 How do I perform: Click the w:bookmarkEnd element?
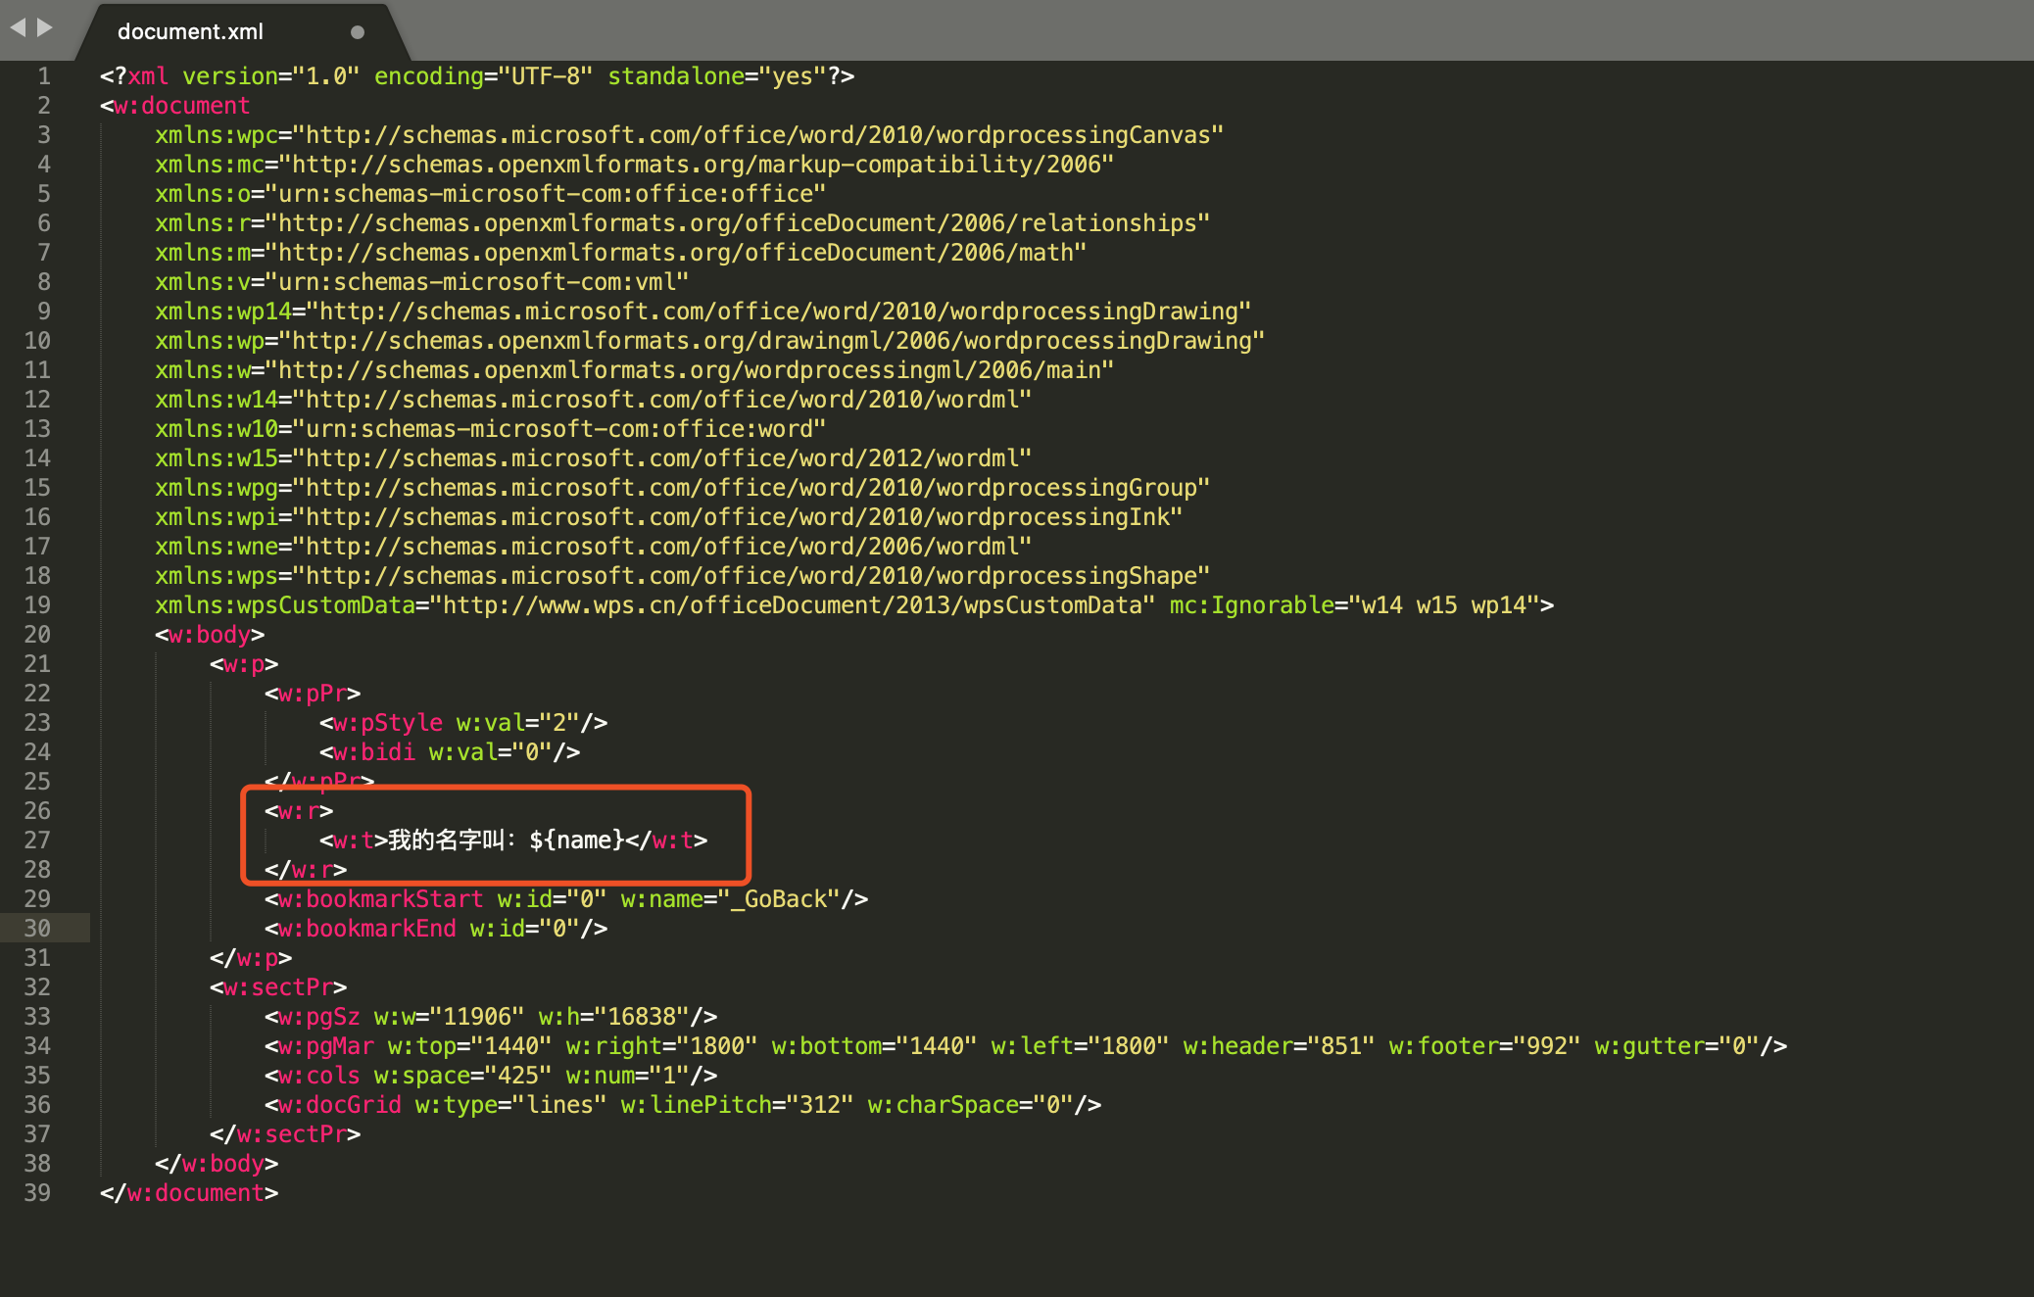point(436,928)
